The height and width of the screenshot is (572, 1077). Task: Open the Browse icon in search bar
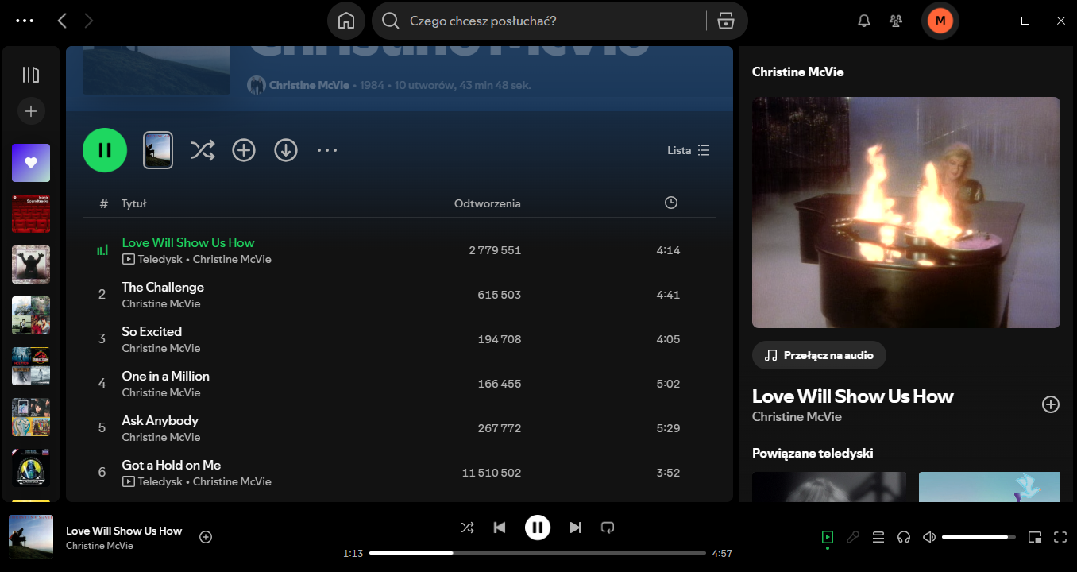(725, 21)
